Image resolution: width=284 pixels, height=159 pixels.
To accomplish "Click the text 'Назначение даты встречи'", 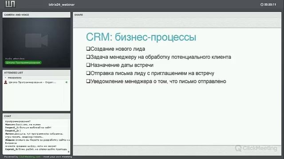I will pos(122,65).
